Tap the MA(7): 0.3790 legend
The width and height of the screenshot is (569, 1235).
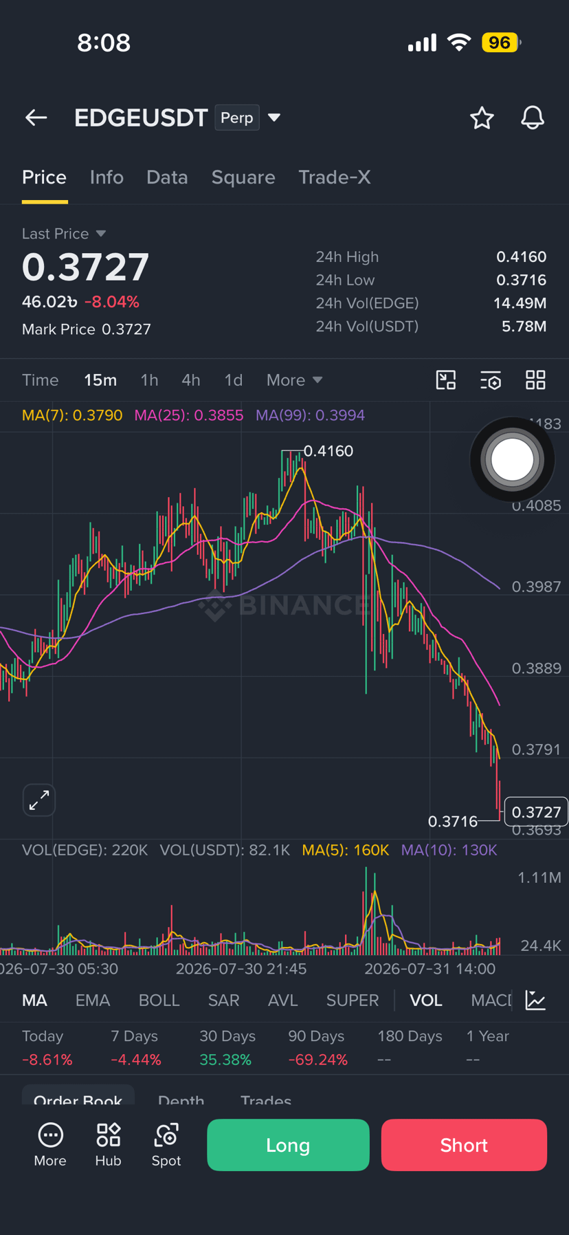[72, 415]
